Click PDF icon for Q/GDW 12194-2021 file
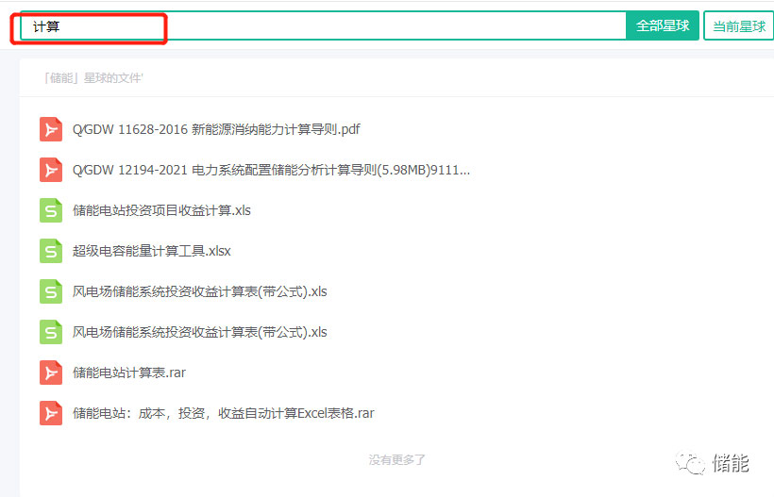Viewport: 774px width, 497px height. coord(51,170)
